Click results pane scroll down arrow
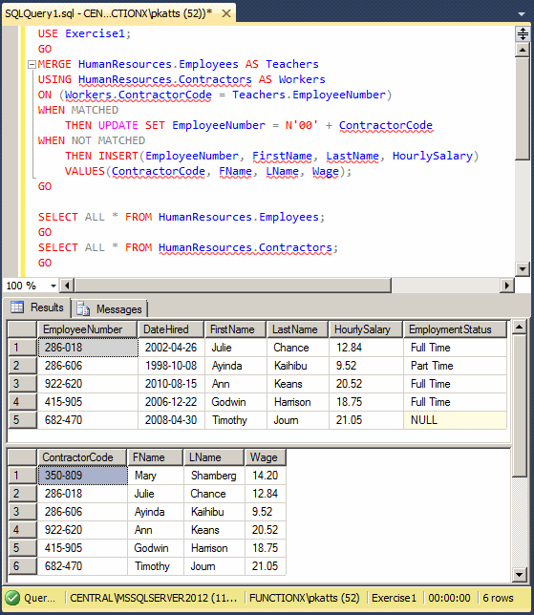 tap(519, 575)
